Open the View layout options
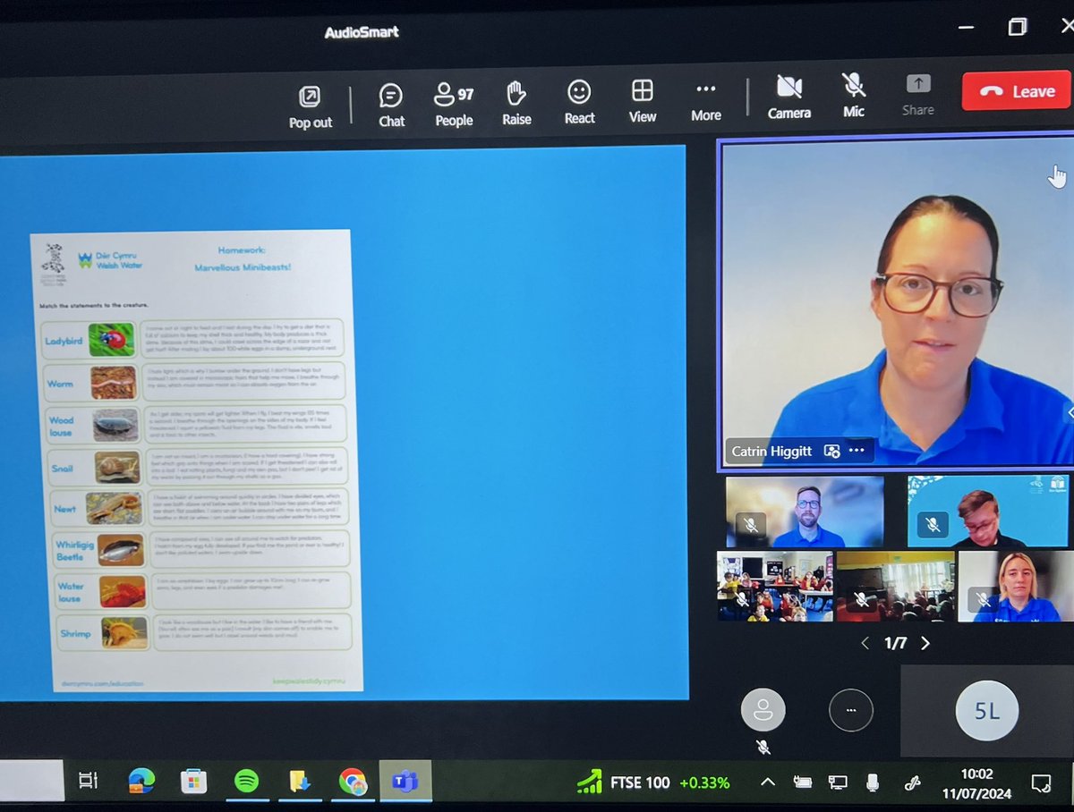The width and height of the screenshot is (1074, 812). click(x=642, y=102)
